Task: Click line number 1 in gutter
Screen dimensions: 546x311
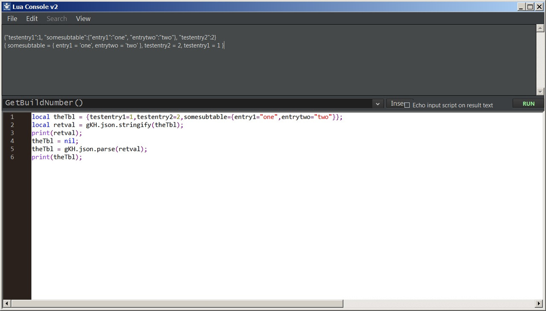Action: tap(12, 117)
